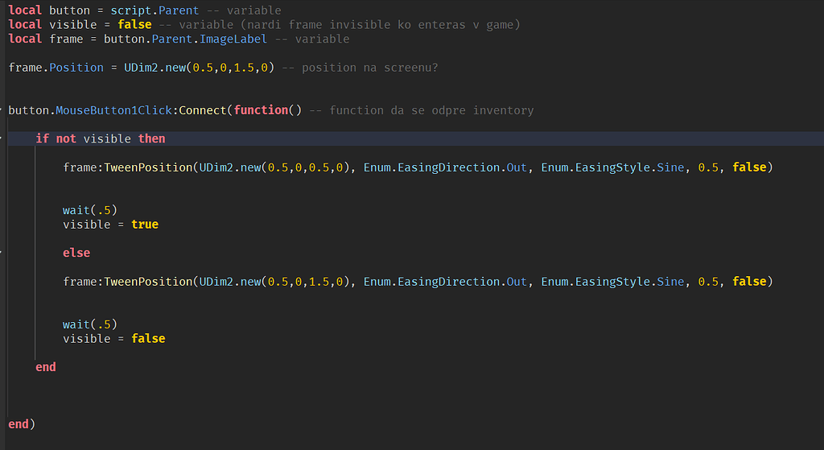Collapse the else block fold arrow
The width and height of the screenshot is (824, 450).
coord(1,253)
